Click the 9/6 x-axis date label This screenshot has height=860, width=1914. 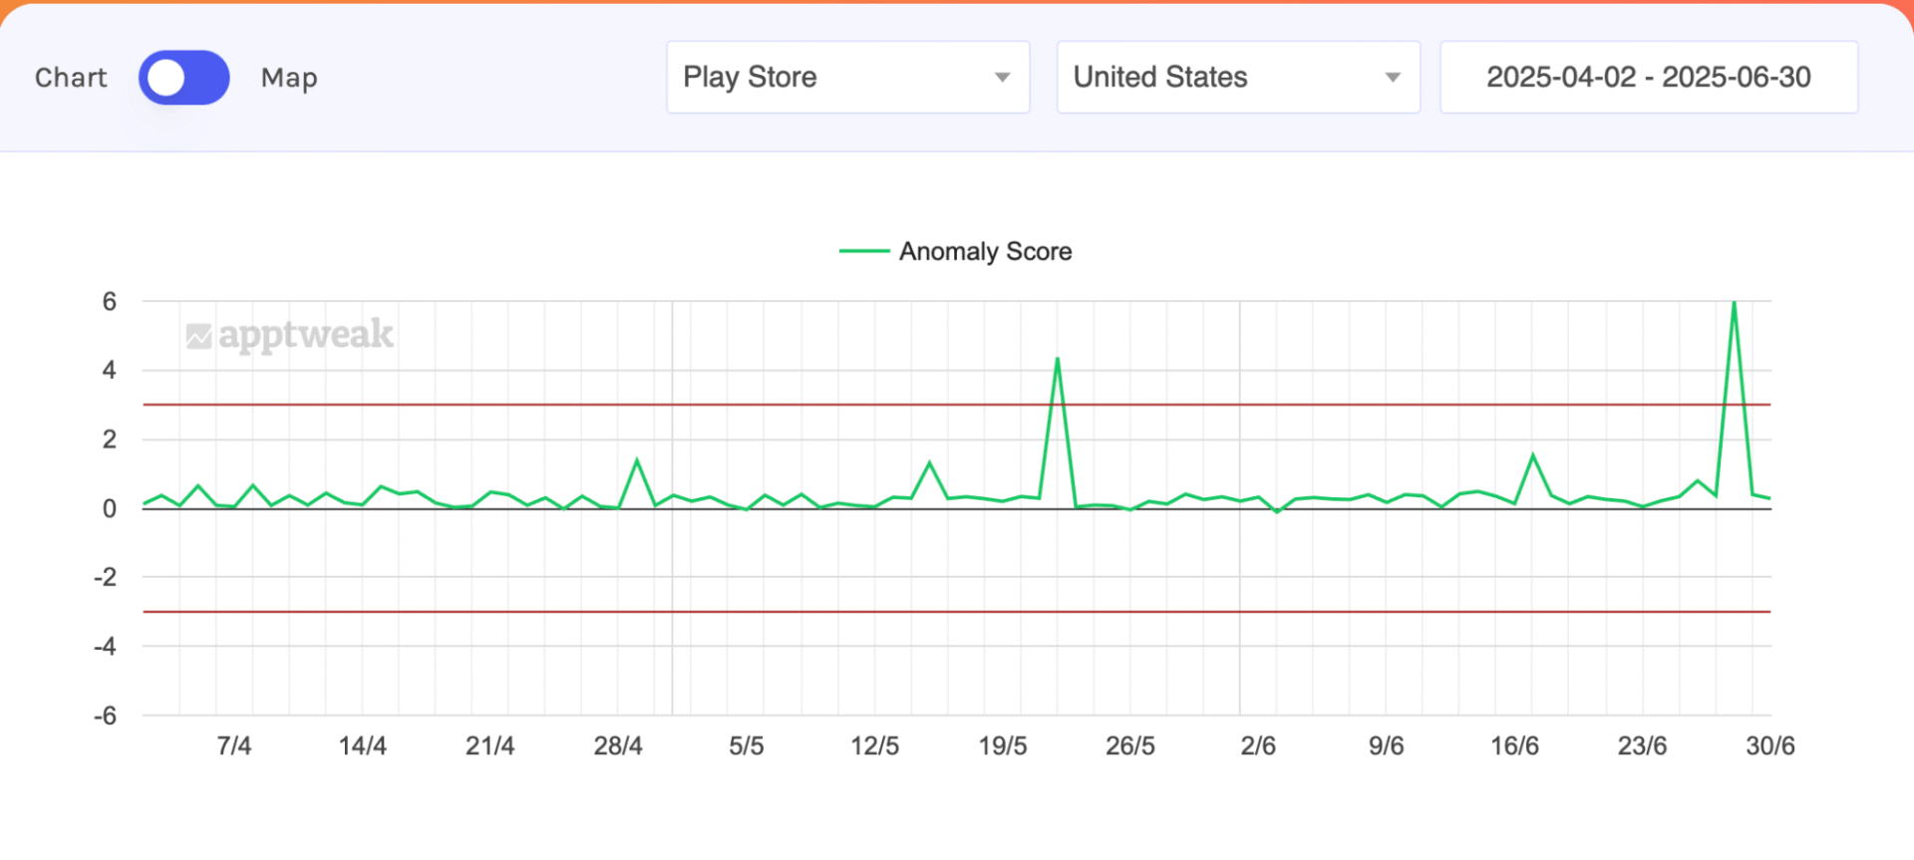tap(1387, 745)
